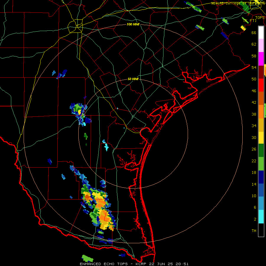Image resolution: width=266 pixels, height=266 pixels.
Task: Select the light green legend swatch
Action: [x=261, y=164]
